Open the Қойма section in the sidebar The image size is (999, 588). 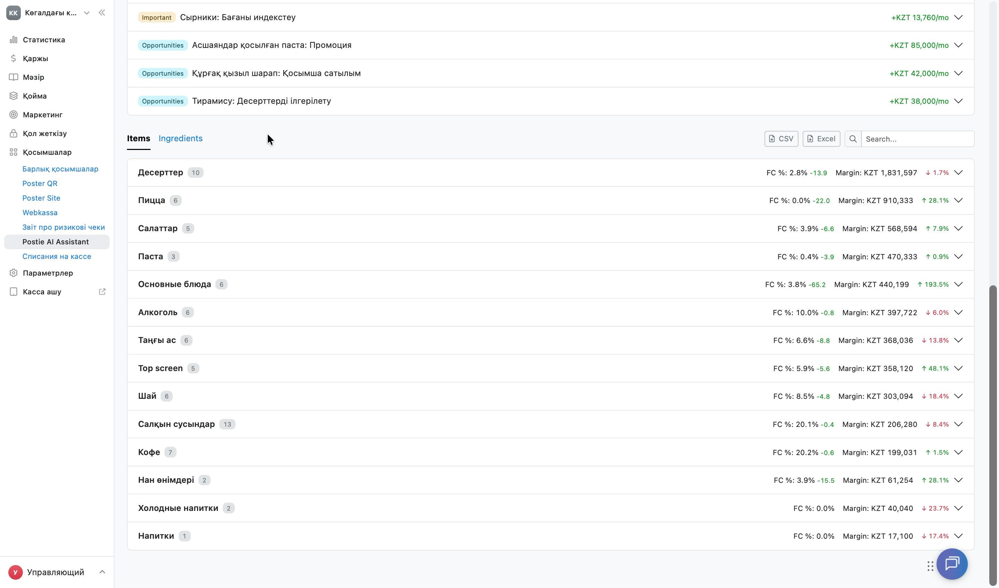(x=34, y=95)
